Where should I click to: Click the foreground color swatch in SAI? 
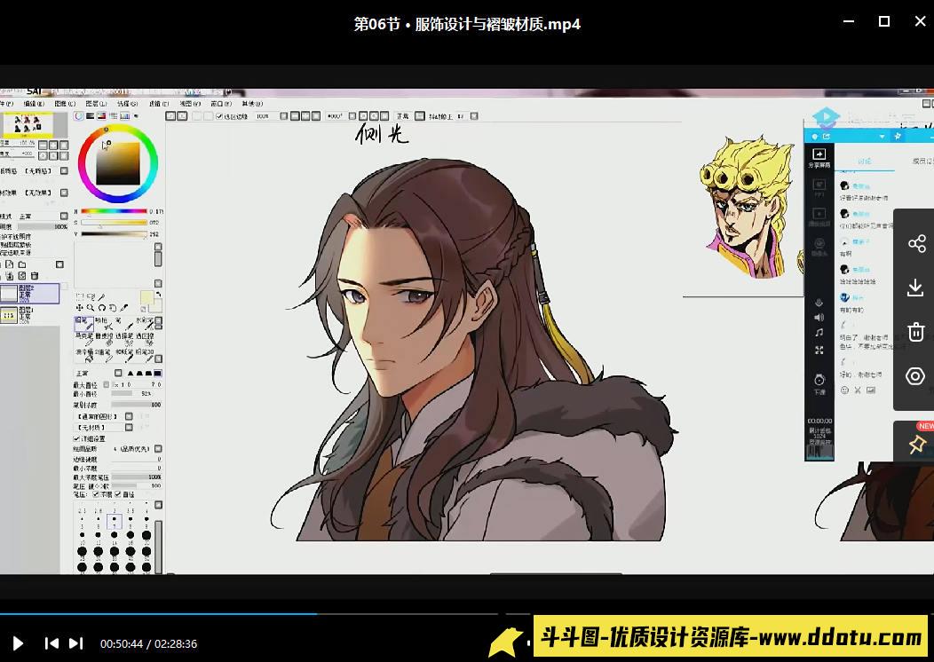pyautogui.click(x=147, y=297)
